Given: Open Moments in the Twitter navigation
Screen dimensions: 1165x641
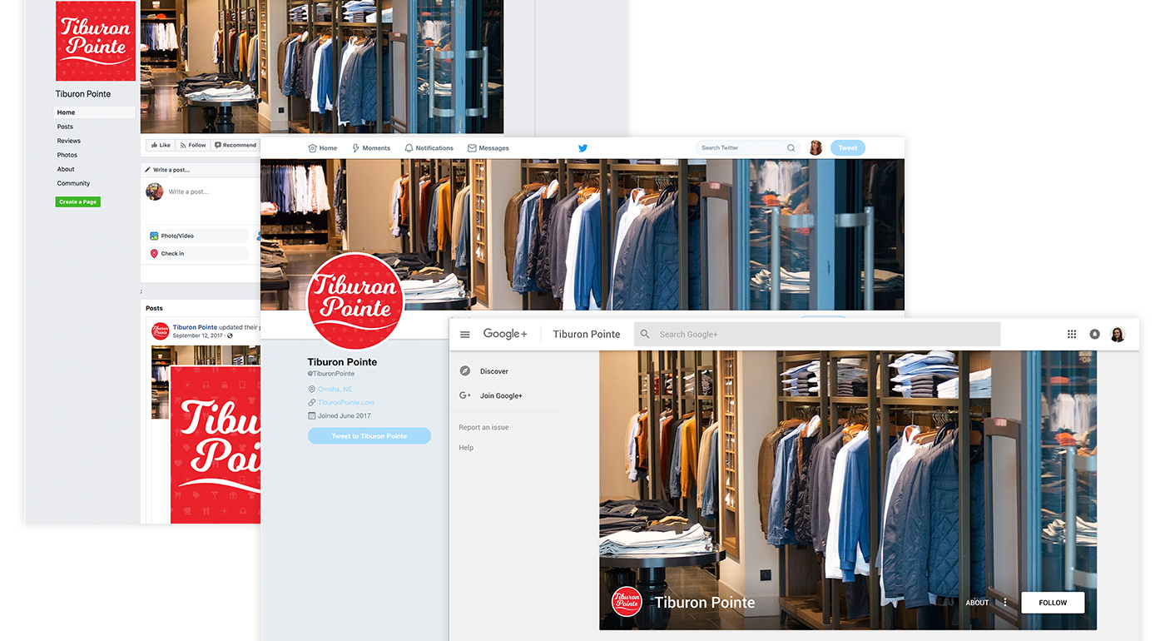Looking at the screenshot, I should 371,148.
